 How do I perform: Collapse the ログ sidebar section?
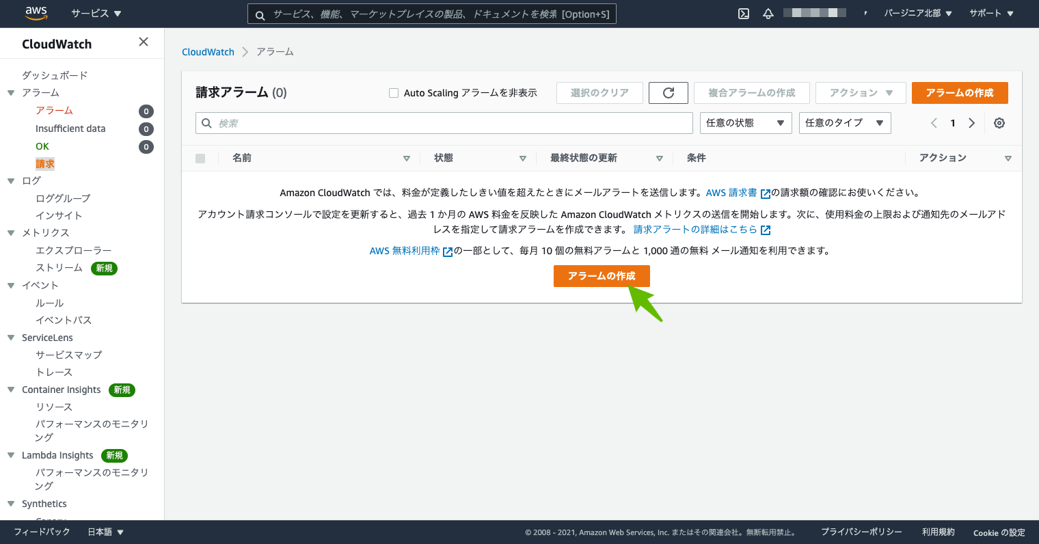11,181
